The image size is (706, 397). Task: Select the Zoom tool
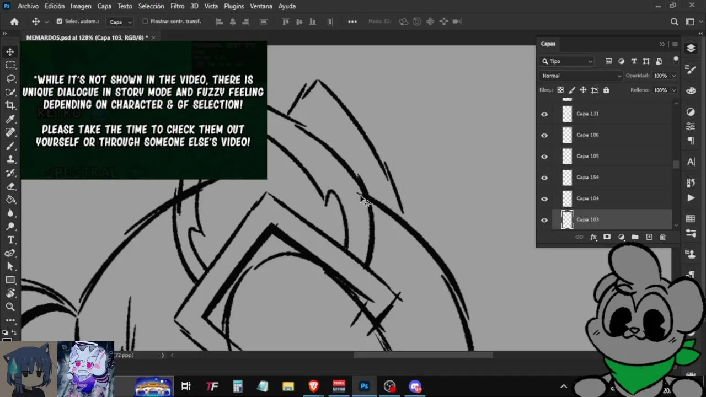(x=10, y=307)
